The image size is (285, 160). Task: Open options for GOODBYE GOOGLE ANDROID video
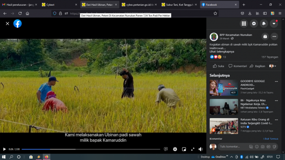point(276,82)
